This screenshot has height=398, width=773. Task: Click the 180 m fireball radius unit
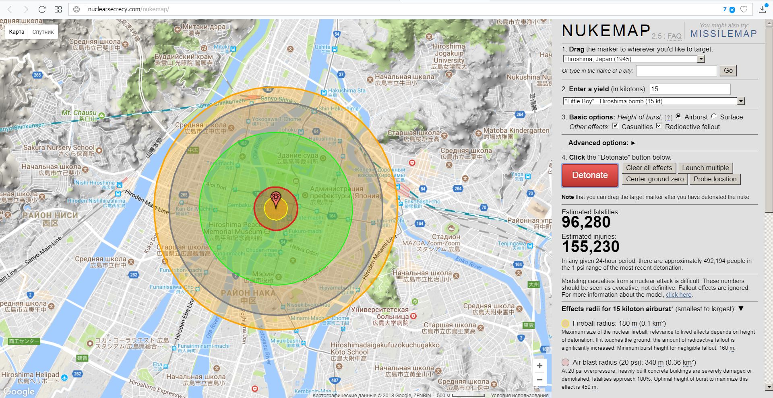(634, 323)
